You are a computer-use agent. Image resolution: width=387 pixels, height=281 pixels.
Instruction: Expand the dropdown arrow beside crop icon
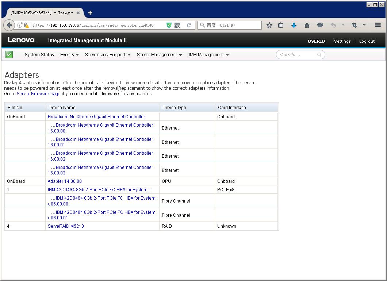pos(364,25)
